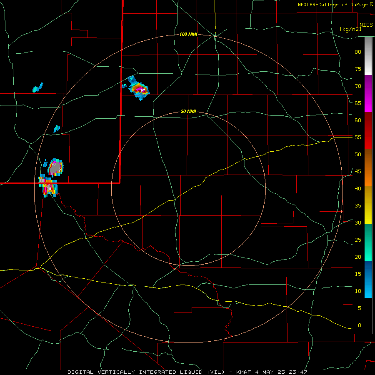Click the scale value 55
The height and width of the screenshot is (375, 375).
click(358, 137)
